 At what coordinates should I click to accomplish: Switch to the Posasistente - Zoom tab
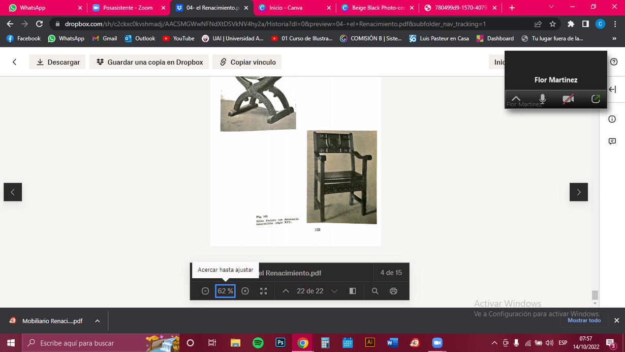point(129,8)
